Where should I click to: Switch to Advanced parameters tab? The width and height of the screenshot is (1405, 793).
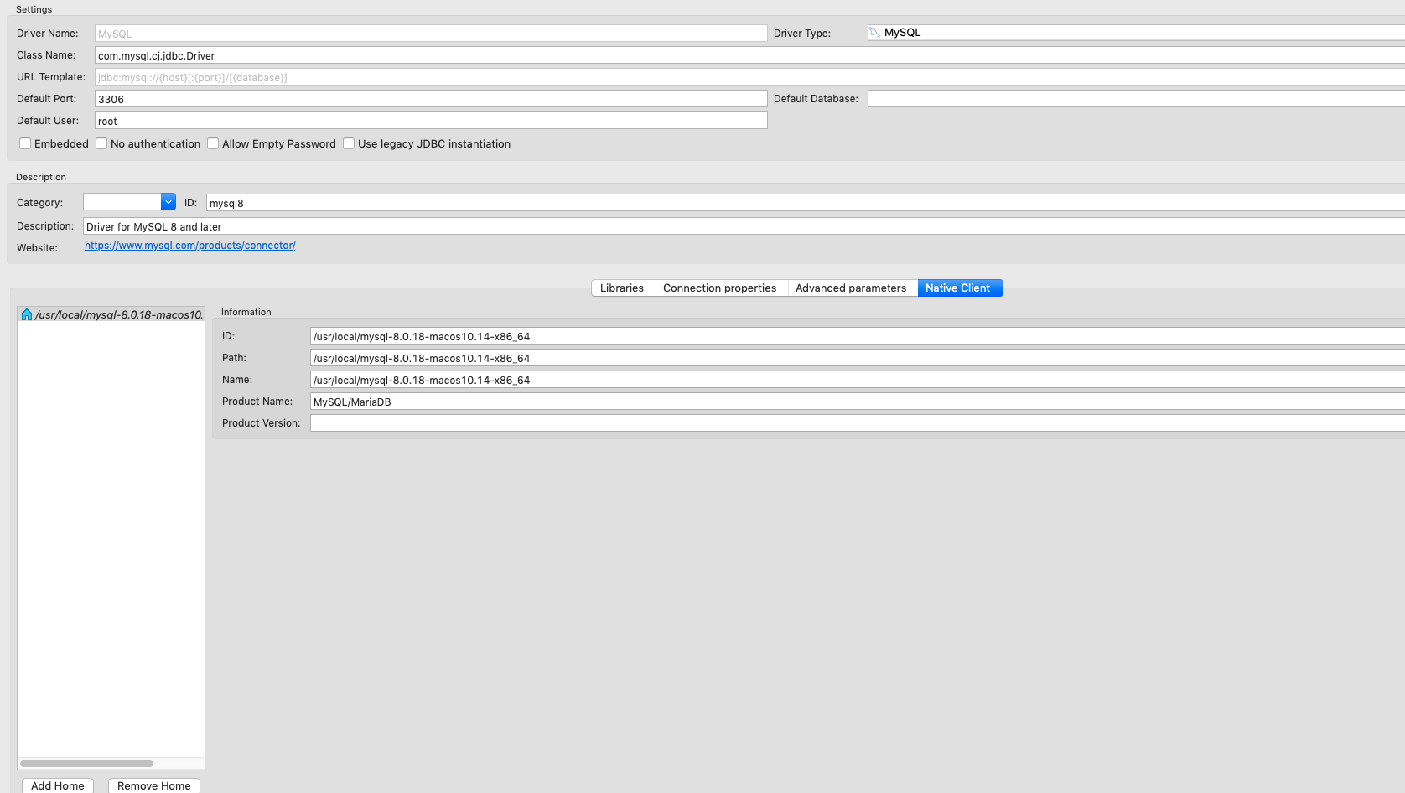852,288
